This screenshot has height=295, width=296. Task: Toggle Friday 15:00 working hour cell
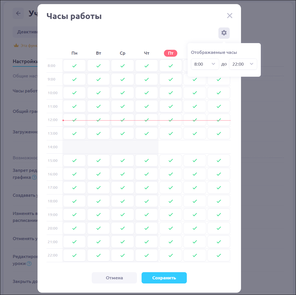coord(171,161)
